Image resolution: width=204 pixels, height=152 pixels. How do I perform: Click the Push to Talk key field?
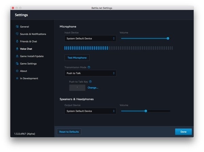(77, 88)
